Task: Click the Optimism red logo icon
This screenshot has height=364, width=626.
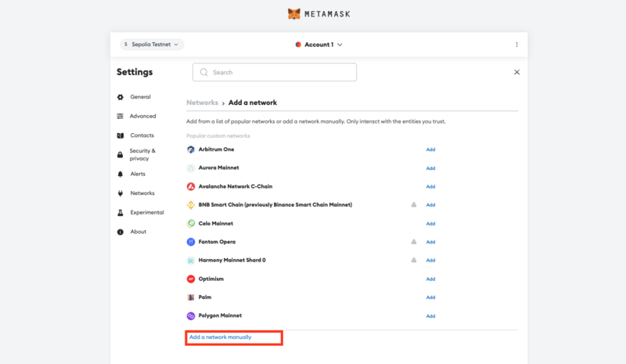Action: 191,279
